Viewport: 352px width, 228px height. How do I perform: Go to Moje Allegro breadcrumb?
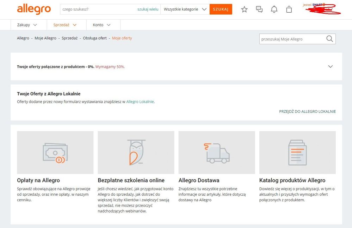(45, 38)
